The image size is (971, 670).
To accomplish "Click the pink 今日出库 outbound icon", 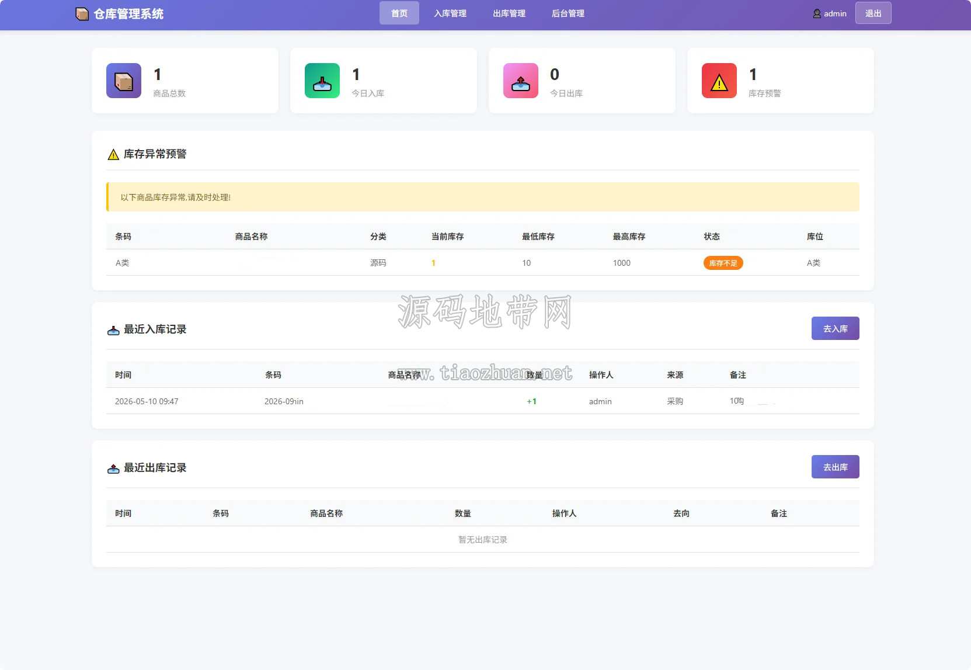I will coord(521,81).
